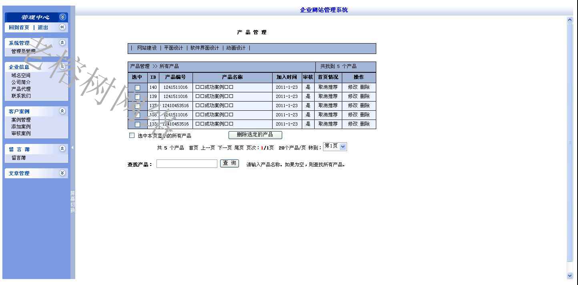
Task: Tick 选中本页显示的所有产品 checkbox
Action: [x=132, y=136]
